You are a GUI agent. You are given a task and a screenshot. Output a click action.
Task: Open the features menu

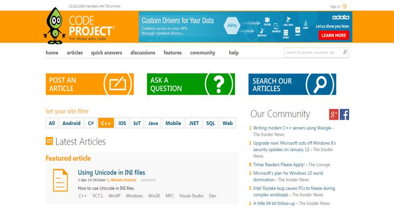point(173,52)
